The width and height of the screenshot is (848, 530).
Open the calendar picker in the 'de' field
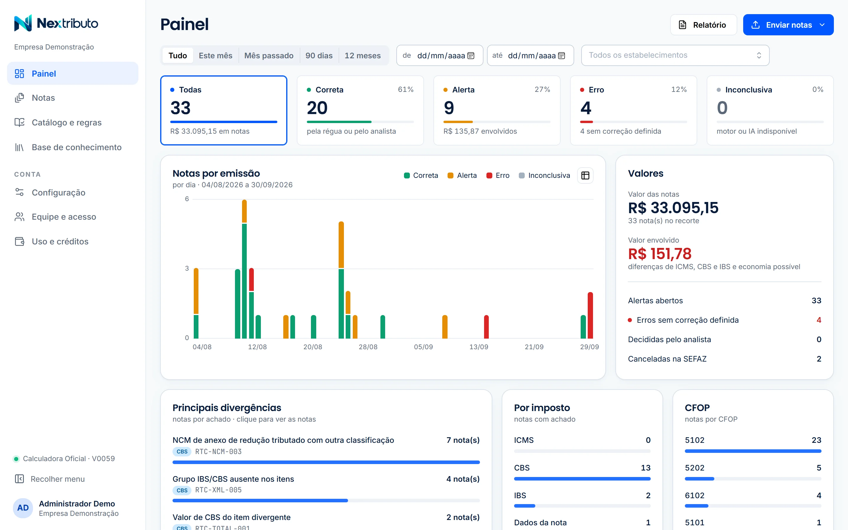click(x=471, y=55)
